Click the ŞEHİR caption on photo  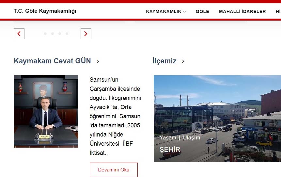[x=170, y=150]
